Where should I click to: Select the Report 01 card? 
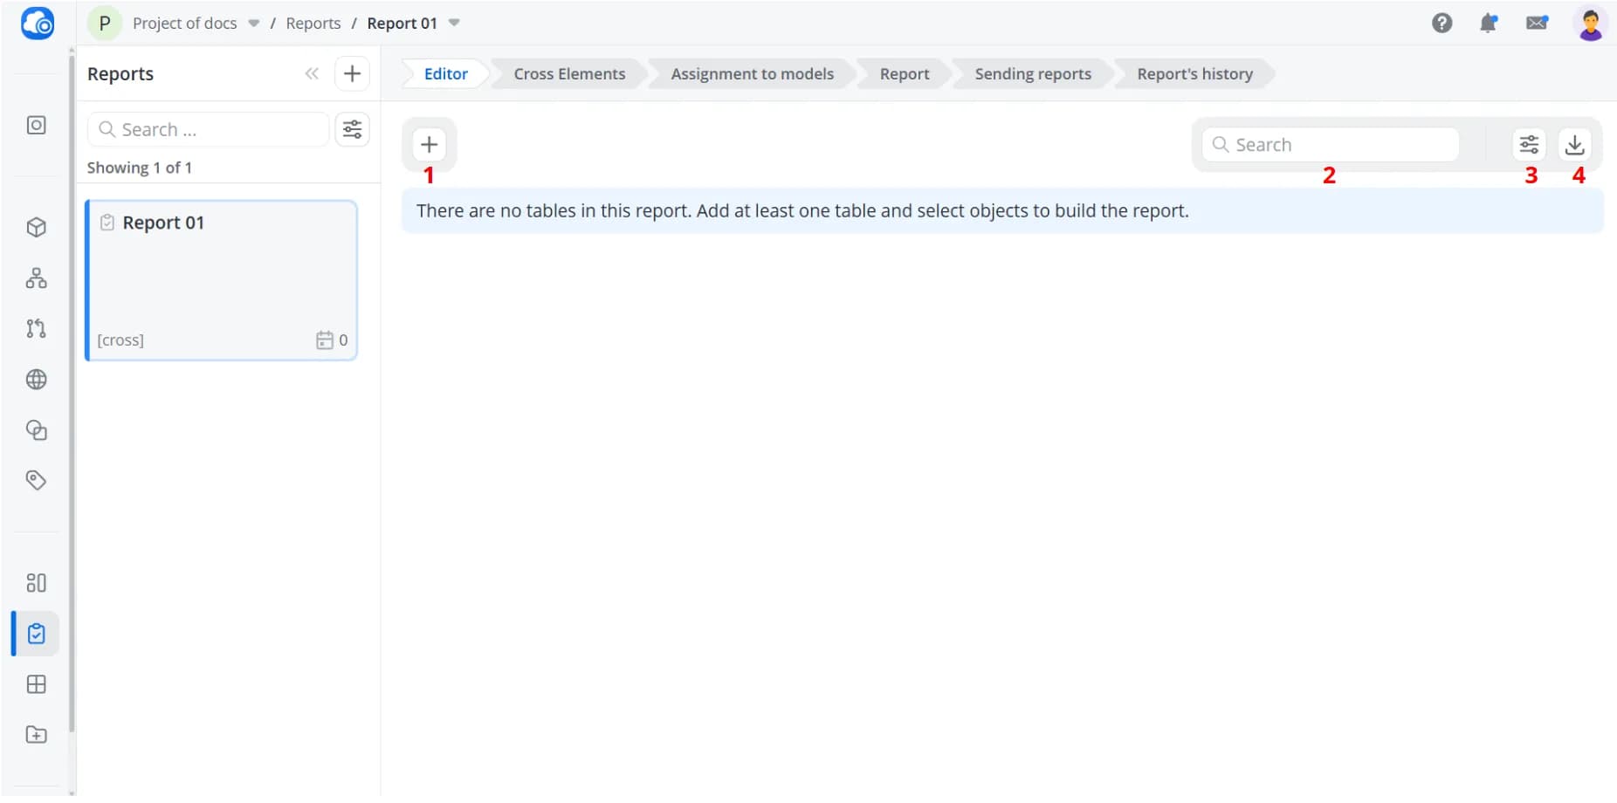(222, 280)
